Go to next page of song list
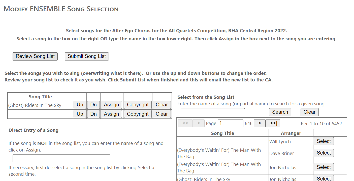This screenshot has width=354, height=181. pos(260,123)
